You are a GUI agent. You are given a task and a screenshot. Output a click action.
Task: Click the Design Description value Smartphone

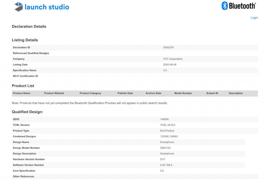(x=167, y=154)
